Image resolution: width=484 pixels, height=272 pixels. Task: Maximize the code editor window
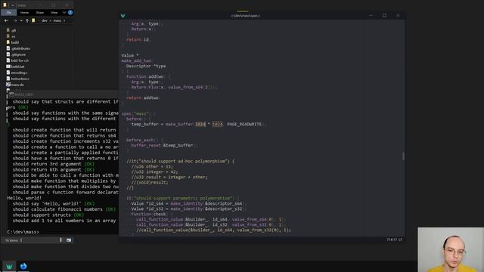(x=384, y=15)
